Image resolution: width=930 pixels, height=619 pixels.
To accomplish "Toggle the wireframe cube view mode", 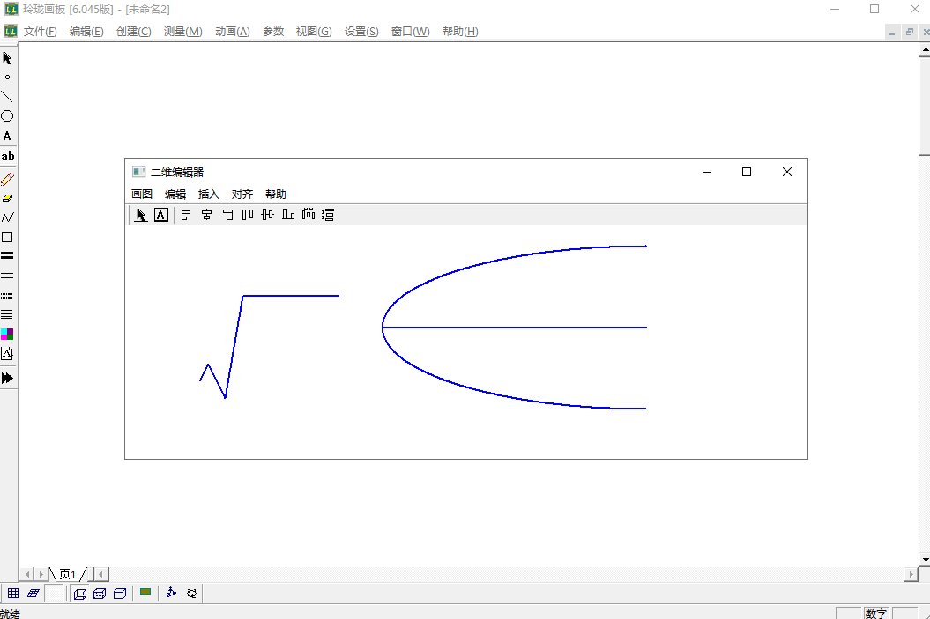I will coord(80,593).
